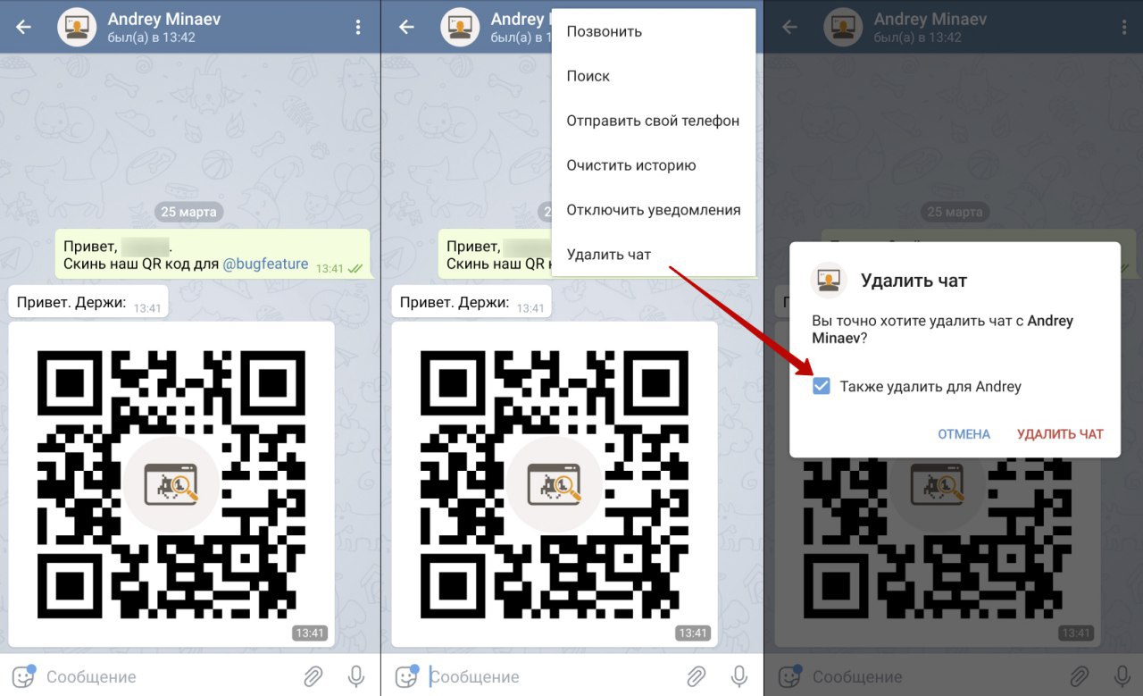Choose 'Отключить уведомления' menu entry

pyautogui.click(x=654, y=210)
